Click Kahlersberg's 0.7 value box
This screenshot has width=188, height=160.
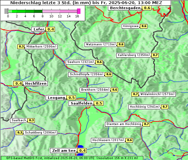(x=155, y=55)
